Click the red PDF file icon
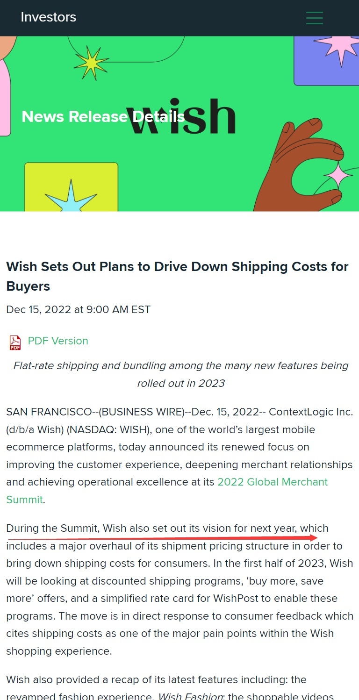The width and height of the screenshot is (359, 700). pos(15,342)
